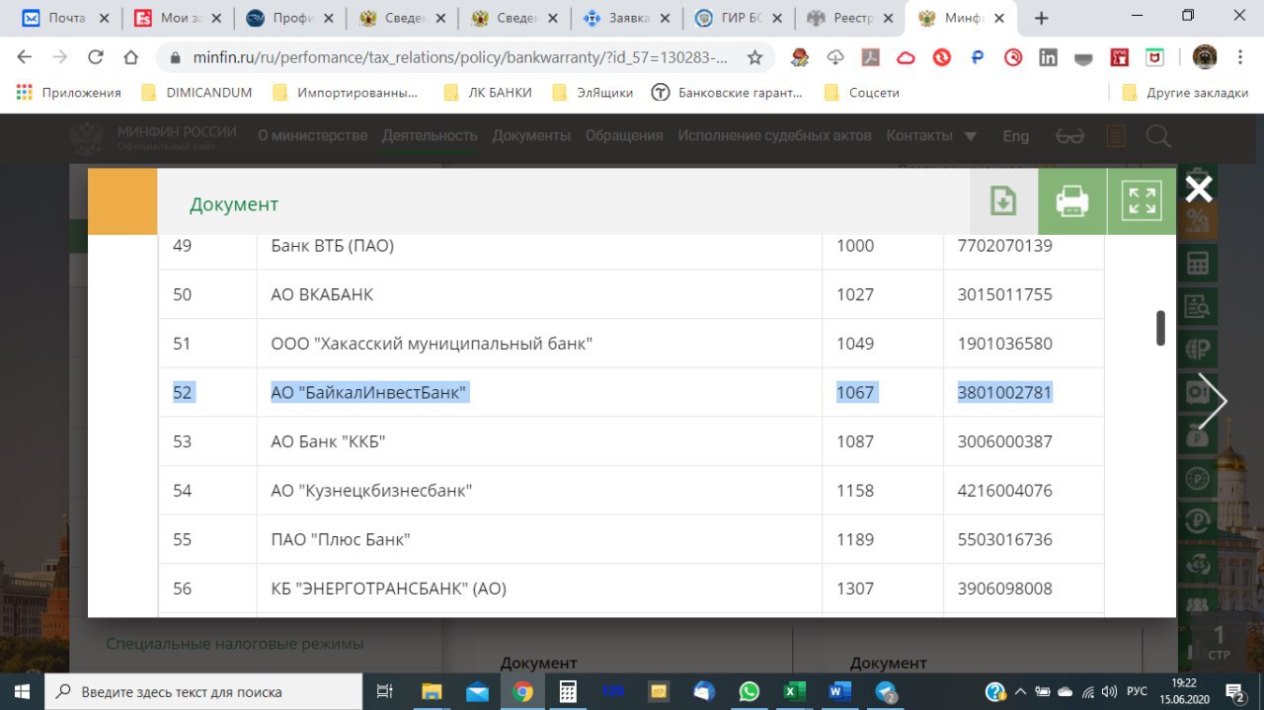Reload the page
The height and width of the screenshot is (710, 1264).
96,57
